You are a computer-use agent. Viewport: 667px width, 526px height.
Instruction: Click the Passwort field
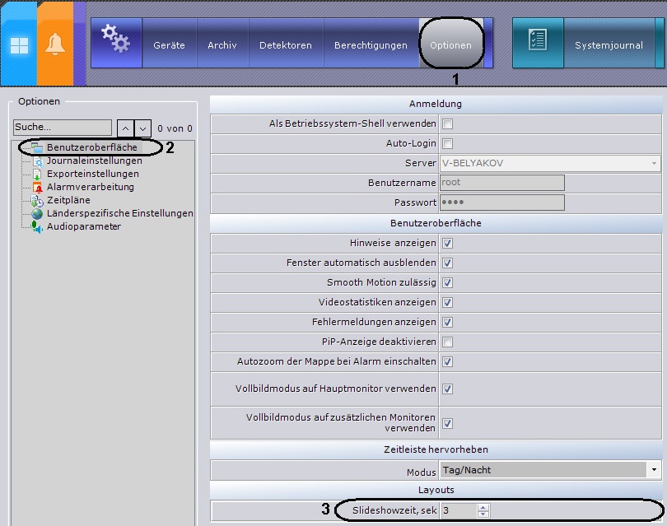(x=502, y=202)
